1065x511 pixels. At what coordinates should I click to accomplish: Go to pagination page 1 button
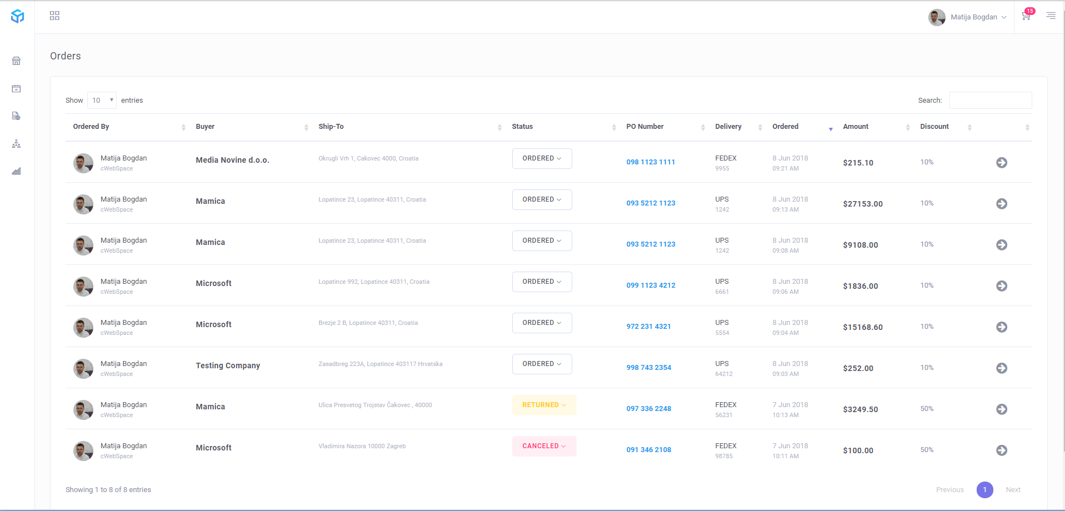point(984,490)
